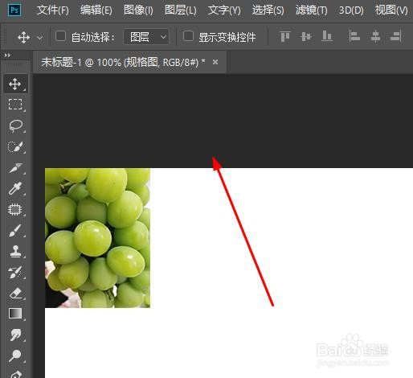Close the 未标题-1 document tab
Screen dimensions: 413x378
[215, 62]
